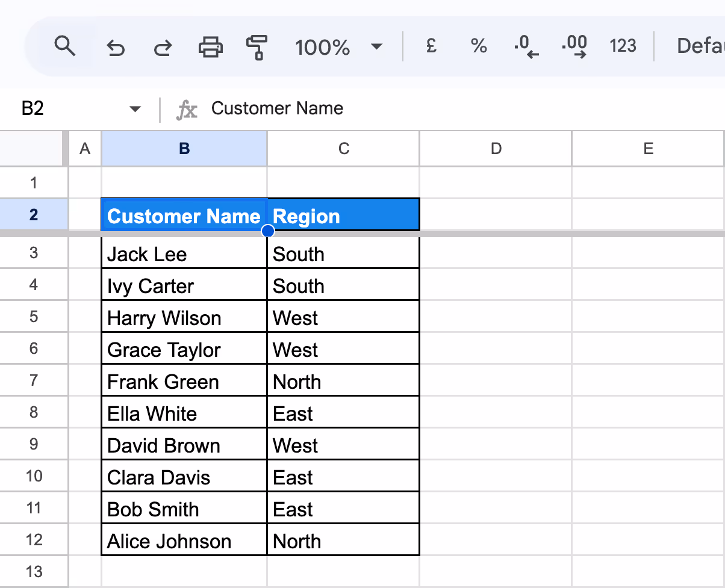Redo the last action
This screenshot has width=725, height=588.
[162, 46]
